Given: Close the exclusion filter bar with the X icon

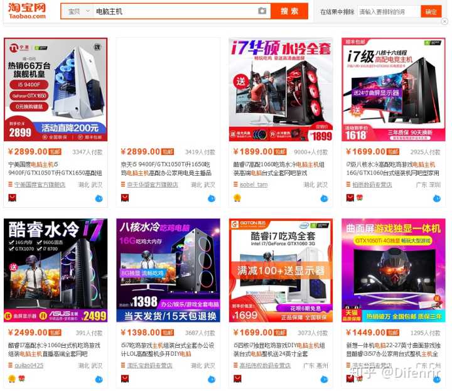Looking at the screenshot, I should tap(444, 21).
